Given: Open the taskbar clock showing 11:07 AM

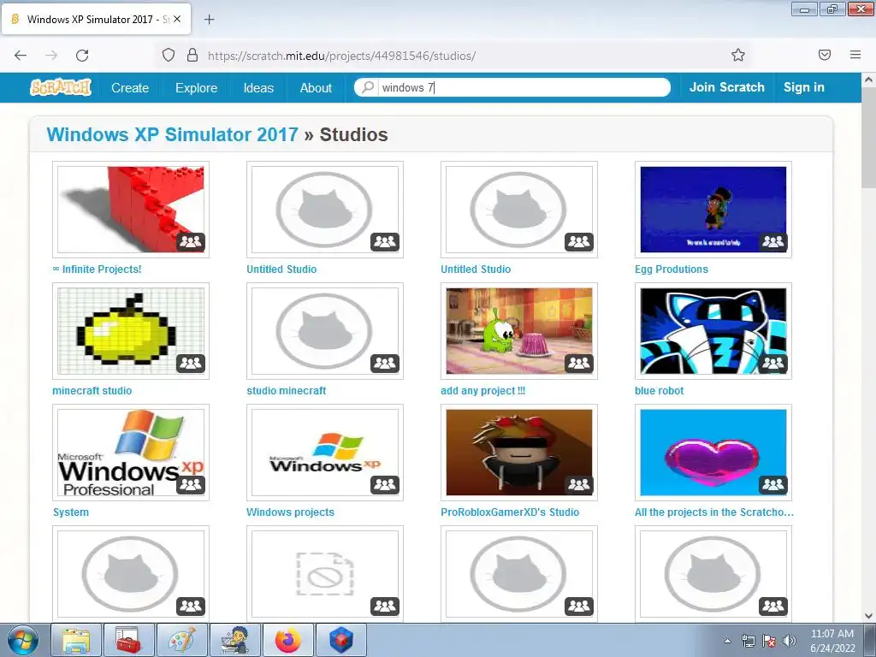Looking at the screenshot, I should pos(832,641).
